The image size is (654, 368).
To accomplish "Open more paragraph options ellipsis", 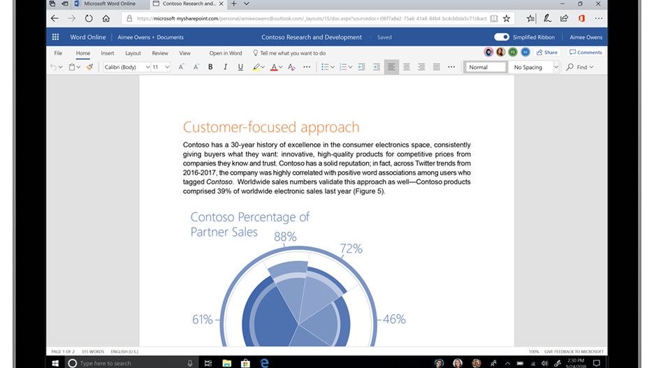I will [451, 67].
